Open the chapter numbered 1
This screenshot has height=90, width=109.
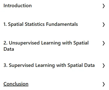tap(41, 24)
